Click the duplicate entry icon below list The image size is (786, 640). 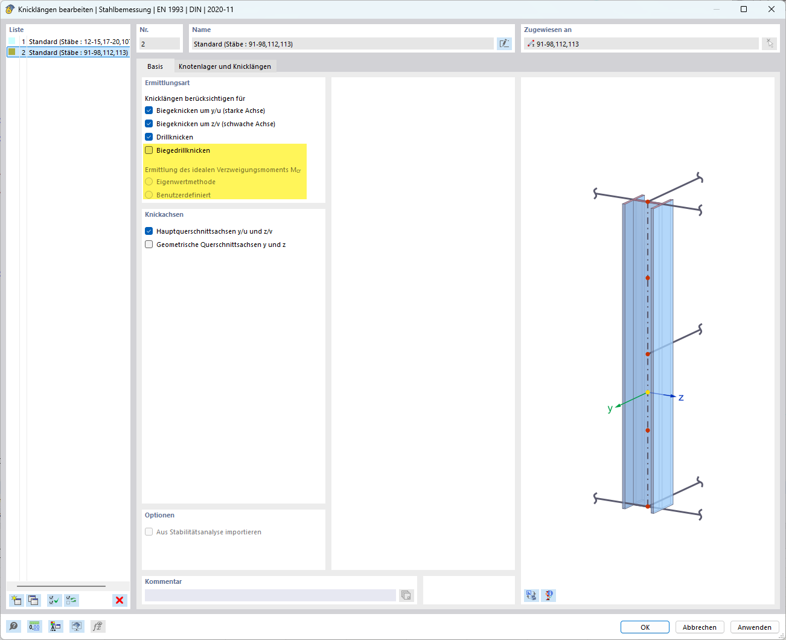[x=34, y=600]
